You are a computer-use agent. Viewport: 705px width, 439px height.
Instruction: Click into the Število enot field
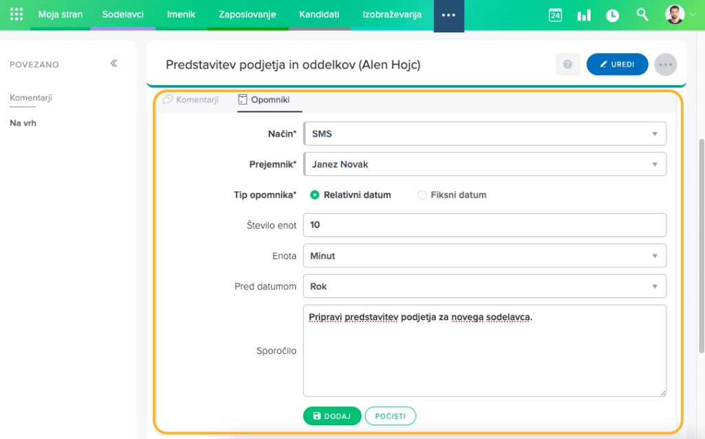(x=485, y=225)
